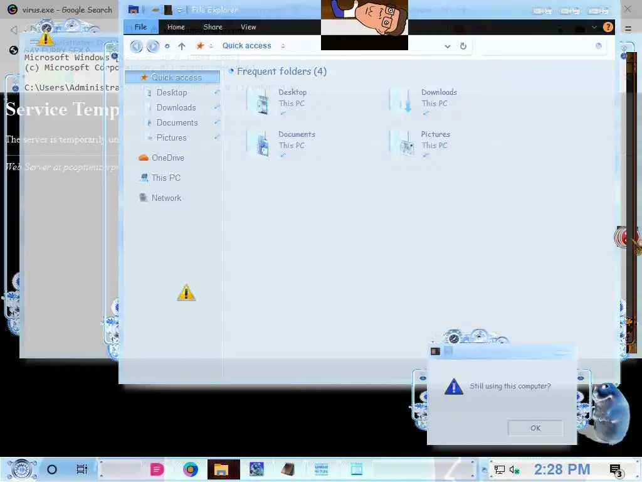The image size is (642, 482).
Task: Open the Customize Quick Access Toolbar dropdown
Action: (x=179, y=10)
